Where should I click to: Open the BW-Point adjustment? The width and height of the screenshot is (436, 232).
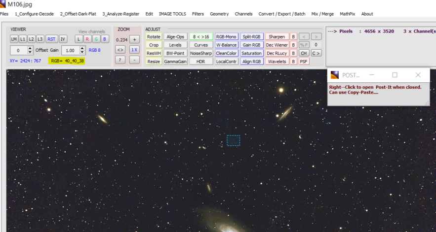click(x=175, y=53)
